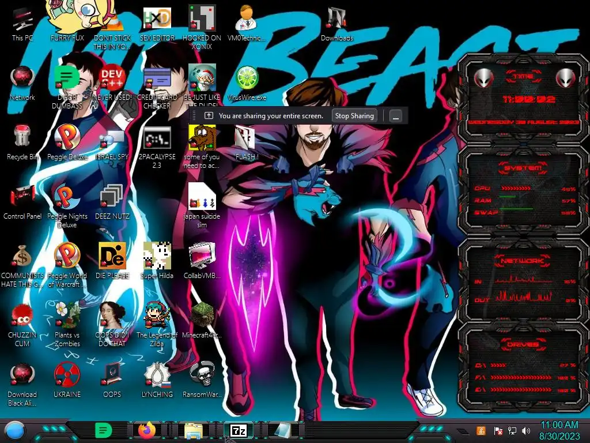This screenshot has height=443, width=590.
Task: Open the This PC desktop icon
Action: (22, 24)
